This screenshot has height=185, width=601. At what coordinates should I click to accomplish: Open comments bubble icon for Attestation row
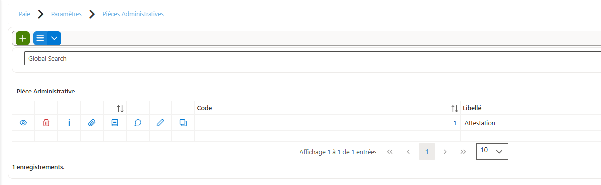(x=138, y=123)
